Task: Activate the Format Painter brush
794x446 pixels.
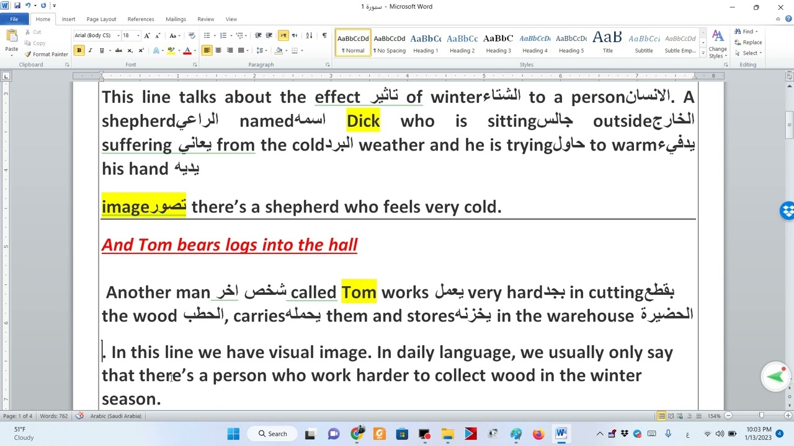Action: [x=46, y=55]
